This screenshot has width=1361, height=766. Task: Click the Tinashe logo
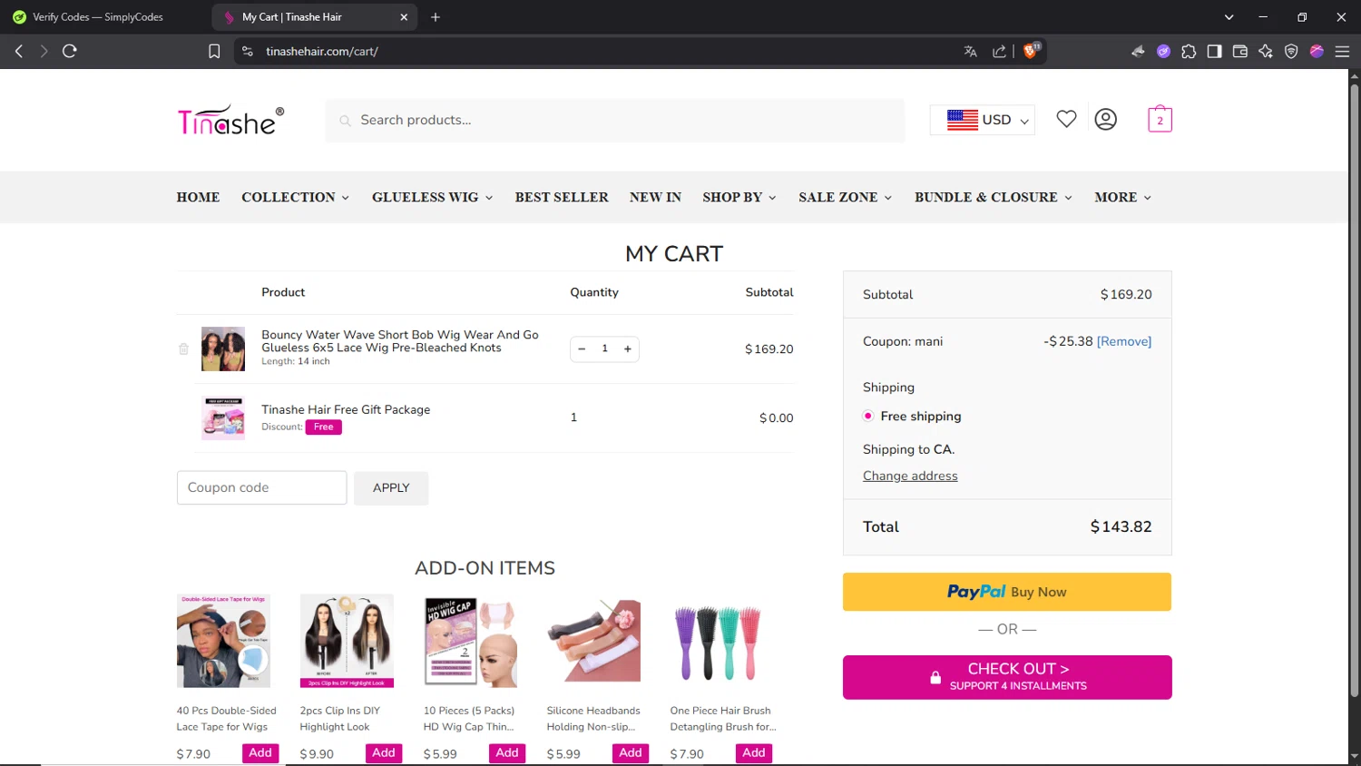click(230, 120)
